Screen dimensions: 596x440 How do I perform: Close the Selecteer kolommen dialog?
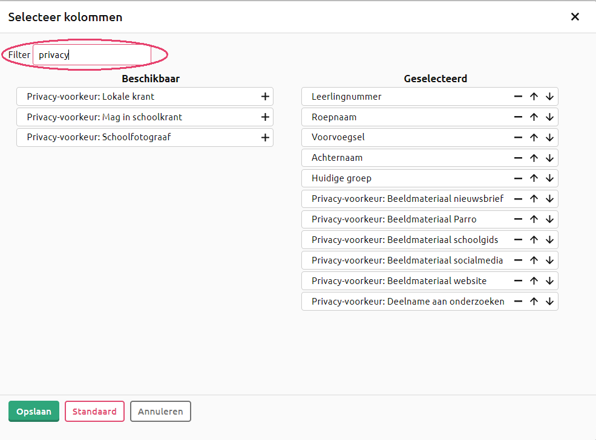pos(575,17)
